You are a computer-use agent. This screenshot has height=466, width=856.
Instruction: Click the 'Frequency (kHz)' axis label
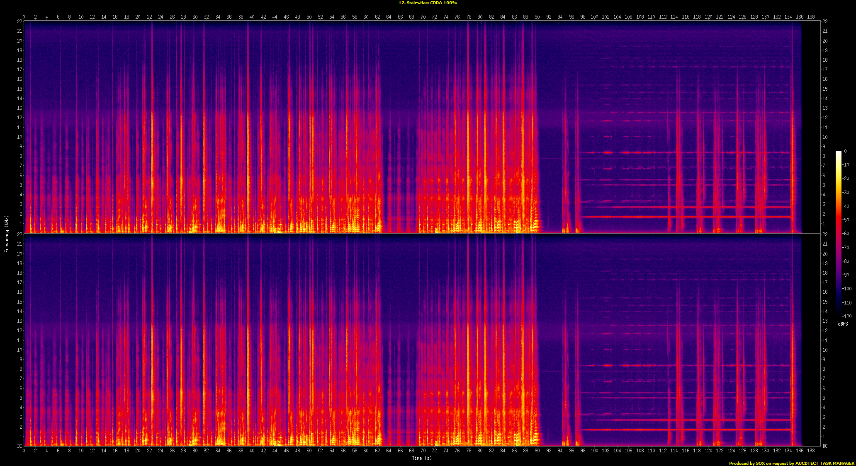7,234
